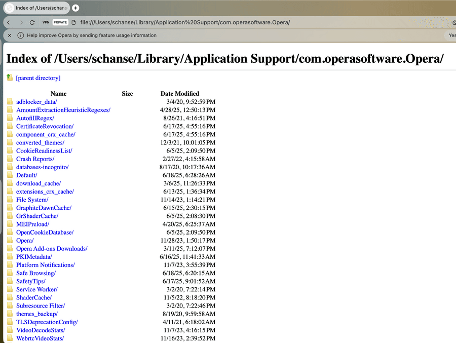The image size is (456, 343).
Task: Click the info icon in the notification bar
Action: (21, 35)
